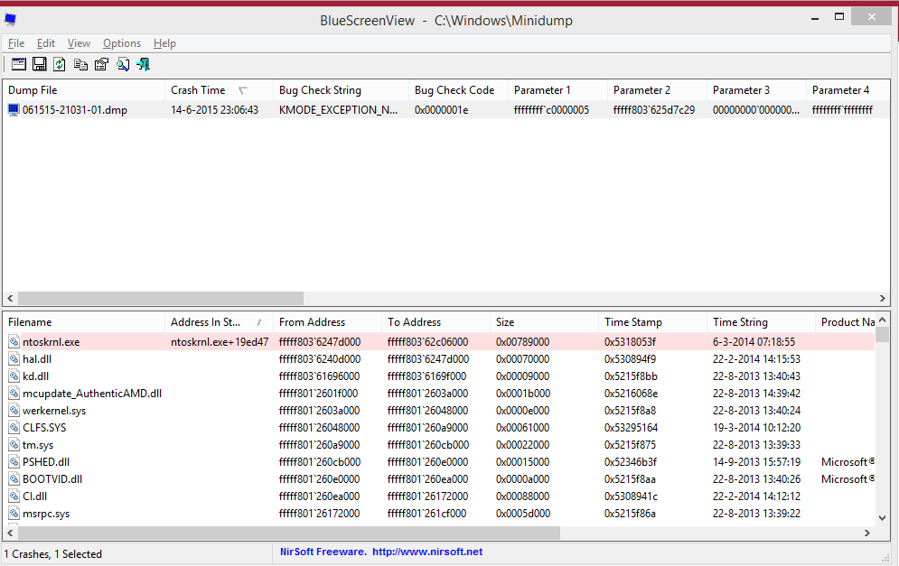The height and width of the screenshot is (566, 899).
Task: Click the Find (magnifier) toolbar icon
Action: pyautogui.click(x=123, y=64)
